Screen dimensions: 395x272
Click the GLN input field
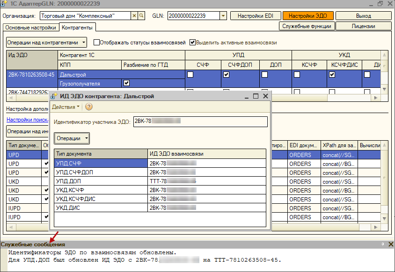click(193, 16)
